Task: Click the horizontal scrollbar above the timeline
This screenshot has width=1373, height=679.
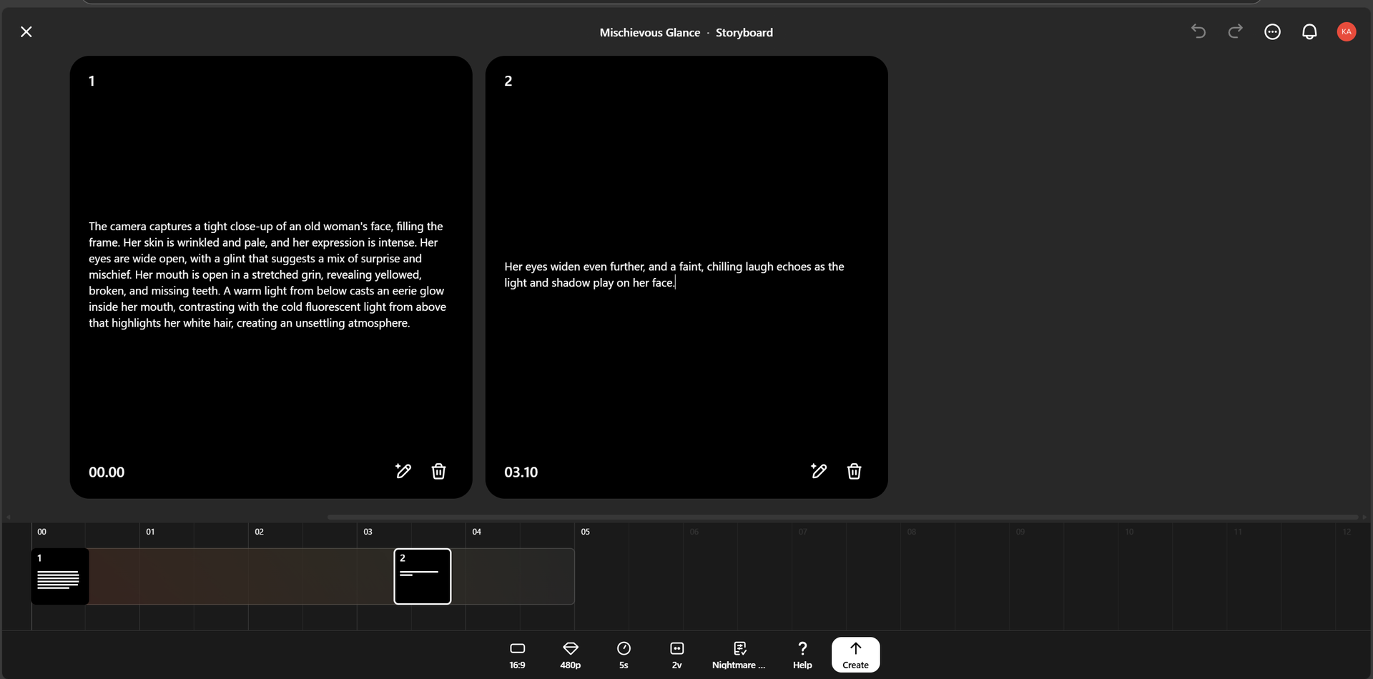Action: [x=842, y=517]
